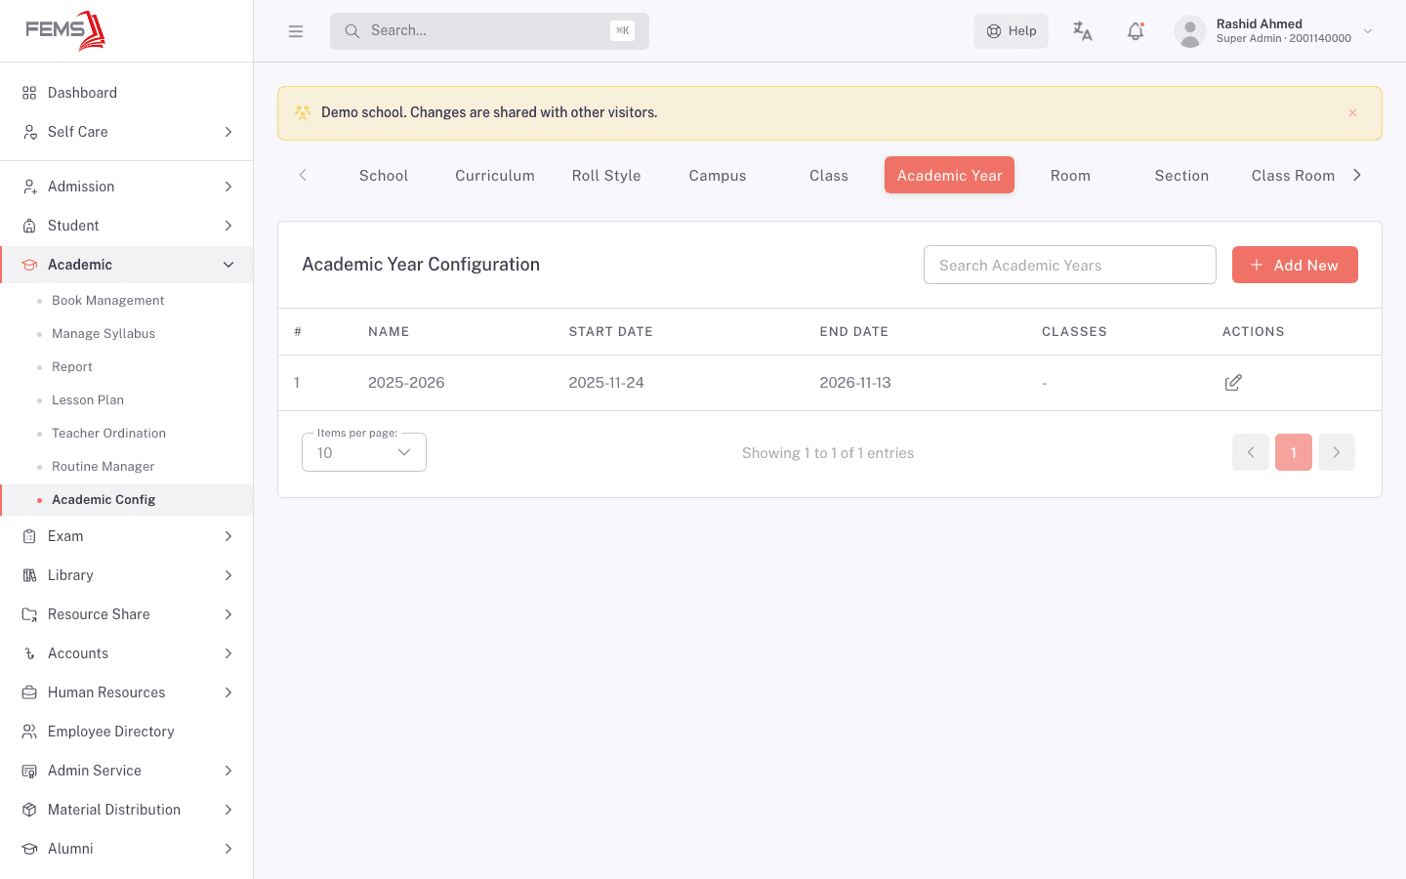Click the Material Distribution box icon
1406x879 pixels.
tap(29, 810)
